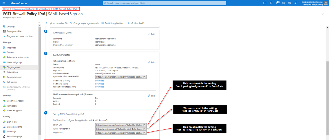The height and width of the screenshot is (140, 329).
Task: Click FGT1-Firewall-Policy-IPv6 breadcrumb
Action: pyautogui.click(x=65, y=9)
